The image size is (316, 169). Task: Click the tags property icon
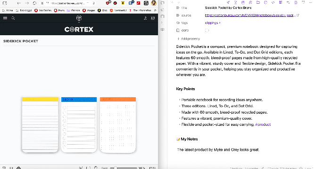point(178,23)
